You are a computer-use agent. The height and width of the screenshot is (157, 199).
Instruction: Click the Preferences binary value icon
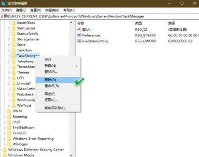coord(79,35)
